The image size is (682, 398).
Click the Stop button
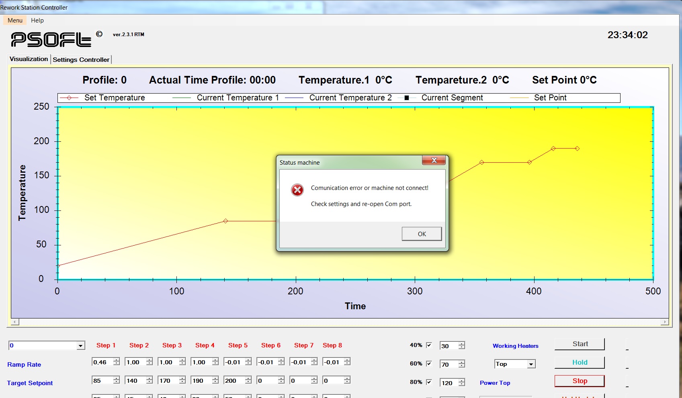(x=580, y=381)
